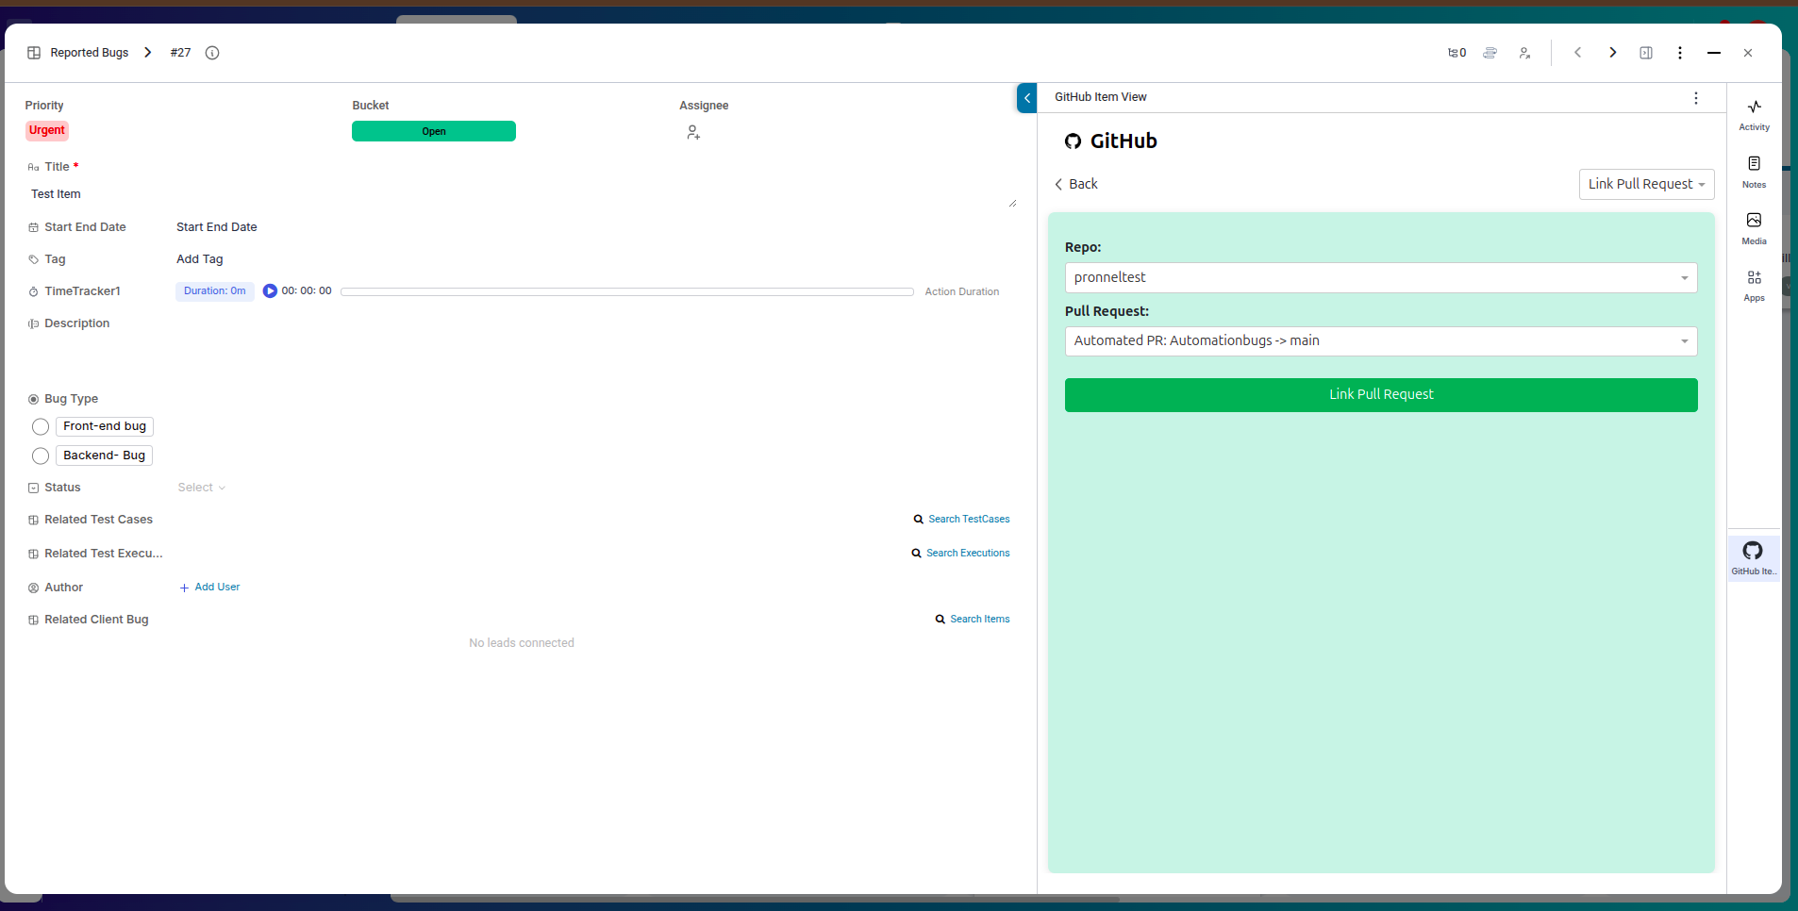Click the TimeTracker1 progress bar
This screenshot has width=1798, height=911.
(x=627, y=291)
